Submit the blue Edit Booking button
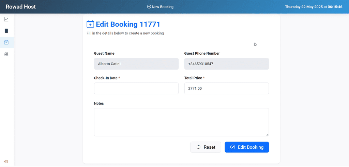Image resolution: width=349 pixels, height=167 pixels. pyautogui.click(x=247, y=147)
